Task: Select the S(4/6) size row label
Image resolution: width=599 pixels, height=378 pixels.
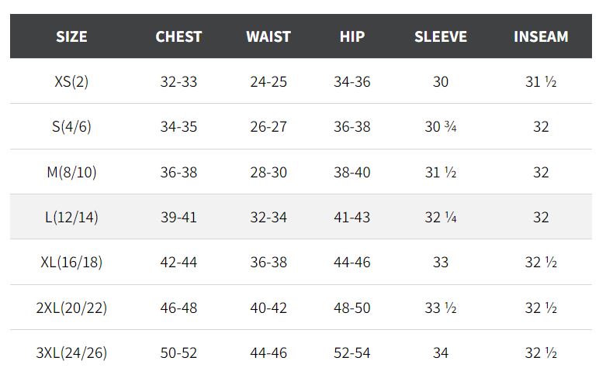Action: point(71,126)
